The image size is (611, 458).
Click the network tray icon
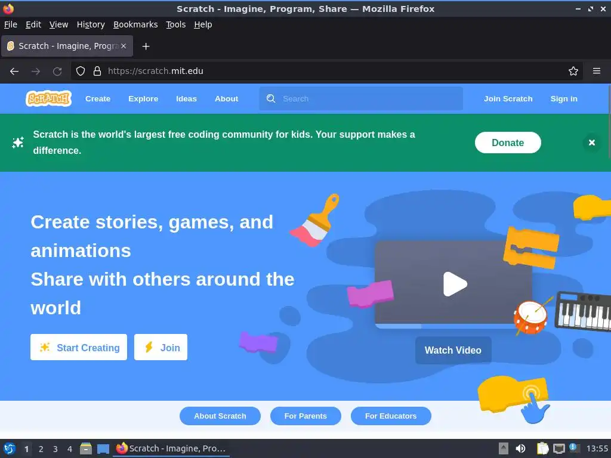click(x=559, y=448)
